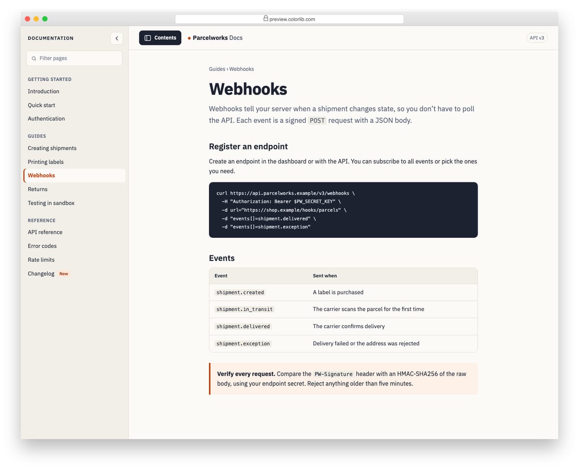
Task: Click the preview.colorlib.com address bar
Action: coord(289,19)
